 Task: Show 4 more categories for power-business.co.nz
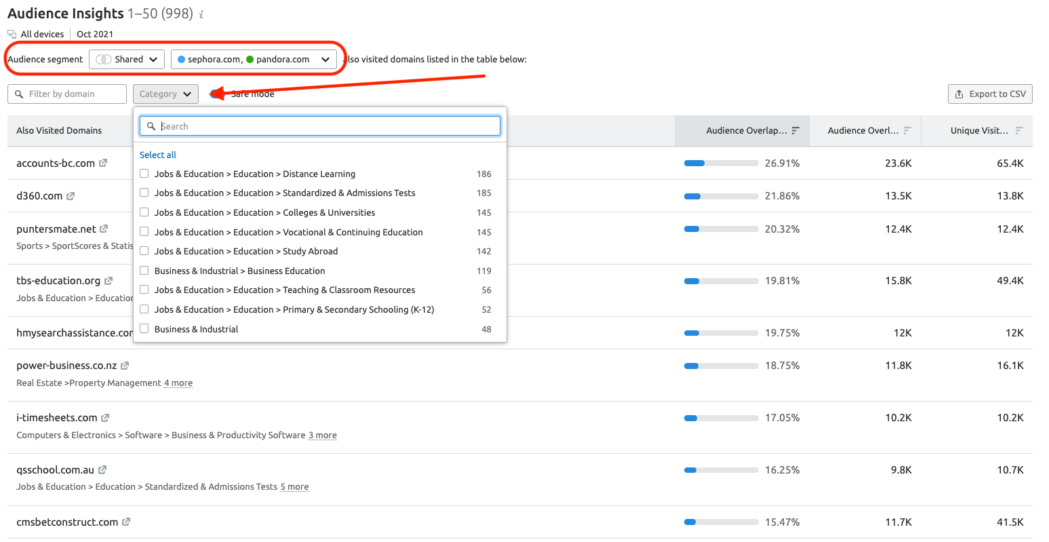(x=178, y=383)
